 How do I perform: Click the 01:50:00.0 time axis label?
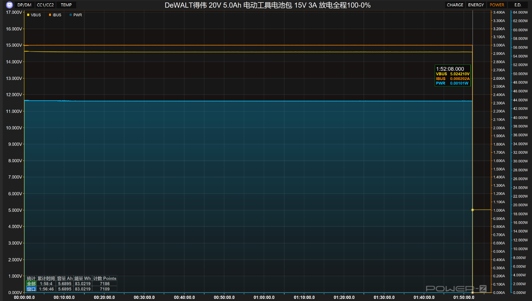click(x=464, y=297)
